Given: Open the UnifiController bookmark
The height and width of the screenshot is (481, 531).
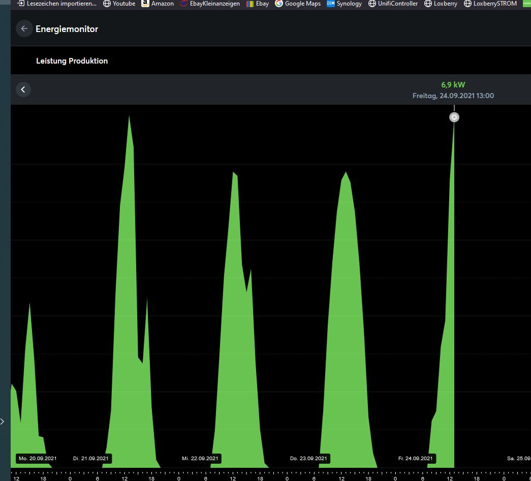Looking at the screenshot, I should tap(393, 4).
